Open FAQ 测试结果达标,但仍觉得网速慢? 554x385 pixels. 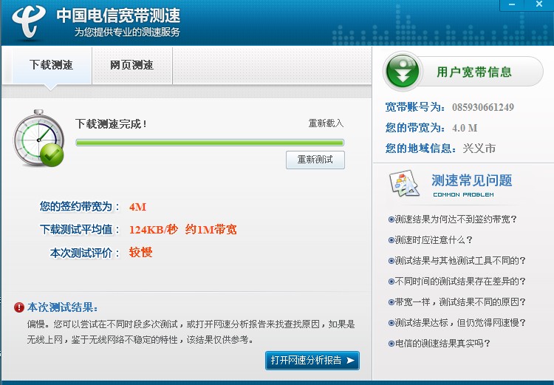tap(456, 323)
